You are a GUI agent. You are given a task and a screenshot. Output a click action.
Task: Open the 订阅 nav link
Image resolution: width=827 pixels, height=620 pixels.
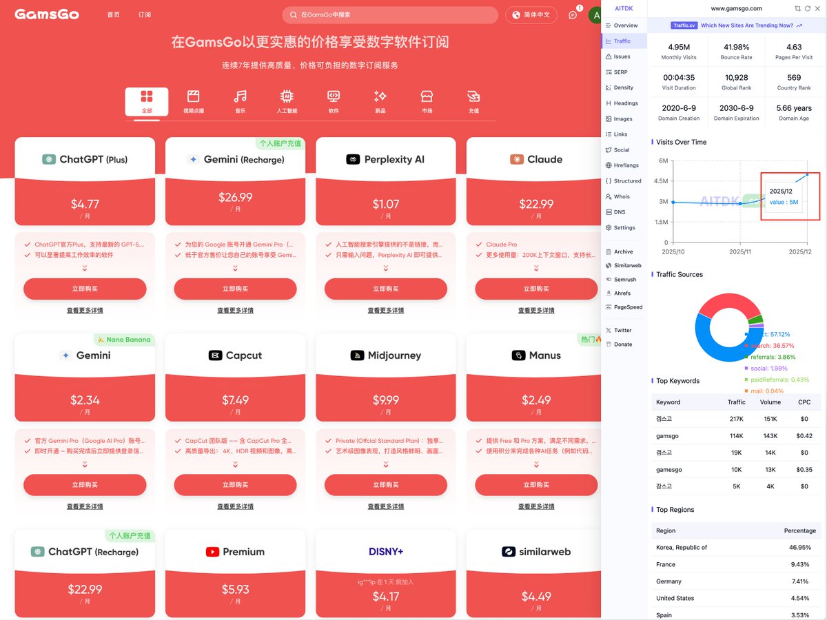145,14
